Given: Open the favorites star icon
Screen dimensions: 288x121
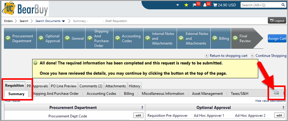Looking at the screenshot, I should (186, 5).
